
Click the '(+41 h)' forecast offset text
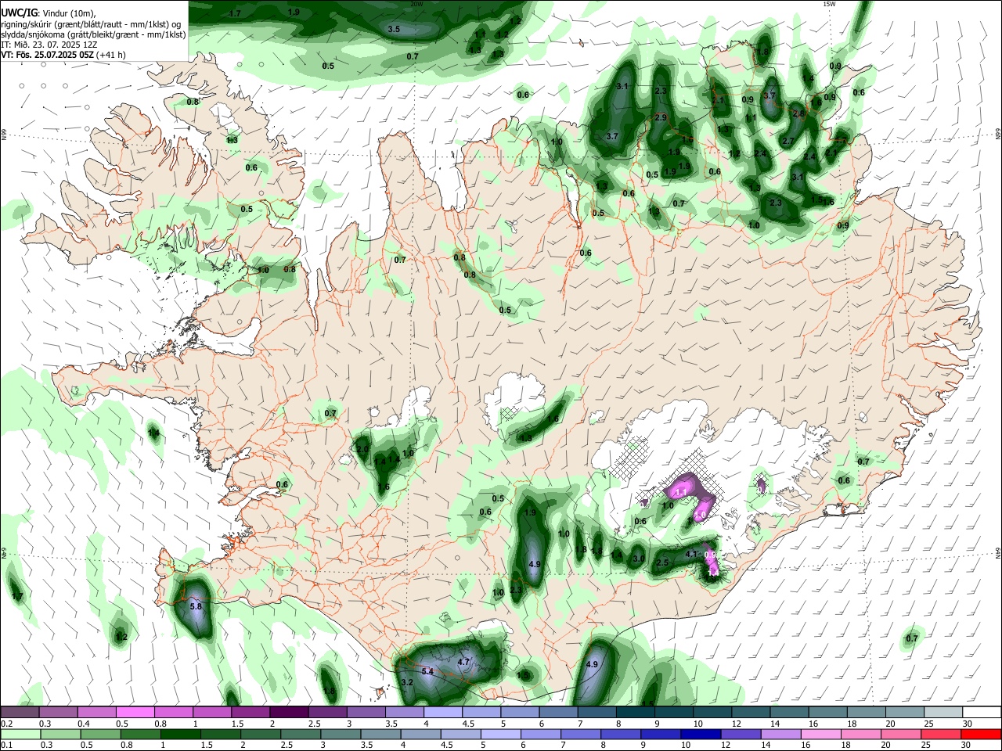click(x=110, y=55)
